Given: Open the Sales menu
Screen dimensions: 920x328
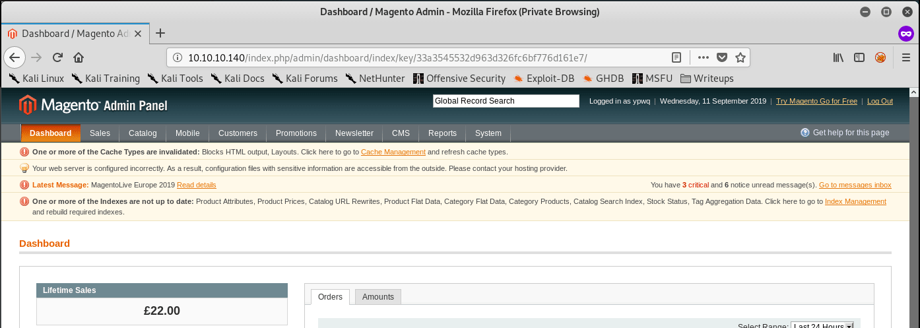Looking at the screenshot, I should point(100,133).
